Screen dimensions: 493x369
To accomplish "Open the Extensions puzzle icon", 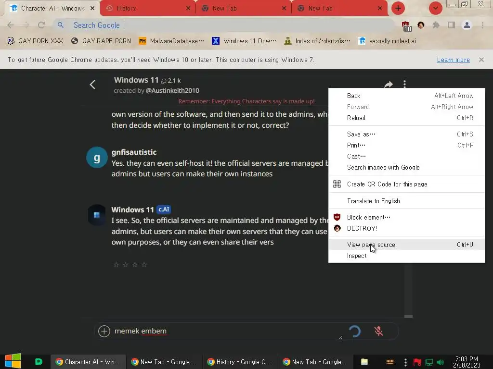I will tap(436, 25).
